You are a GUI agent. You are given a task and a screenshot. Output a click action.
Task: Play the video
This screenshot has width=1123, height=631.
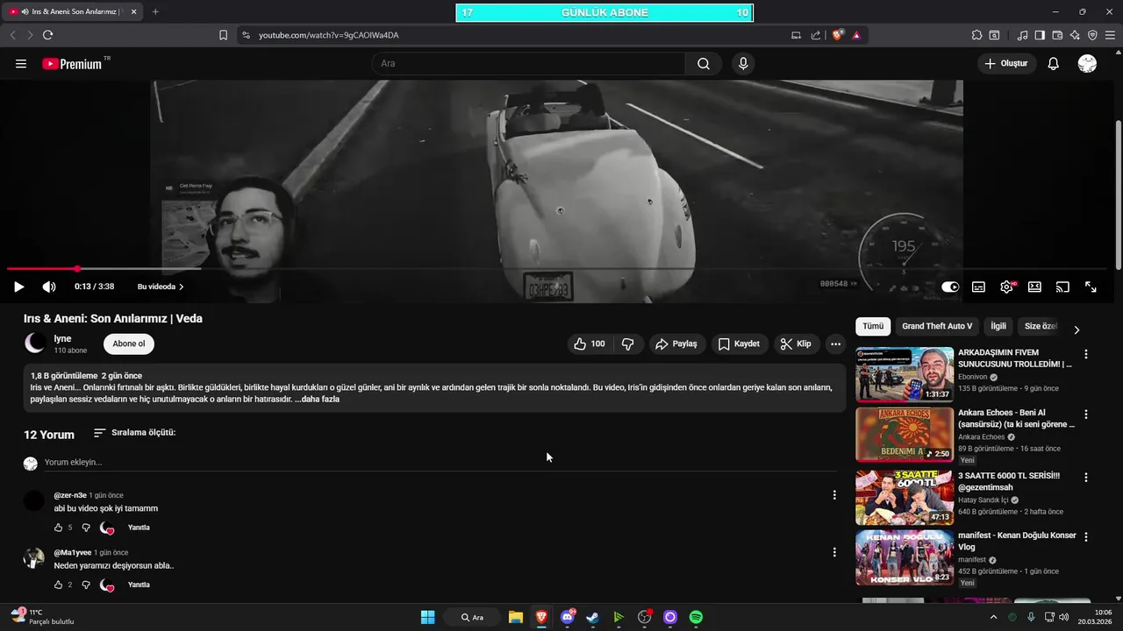point(18,287)
